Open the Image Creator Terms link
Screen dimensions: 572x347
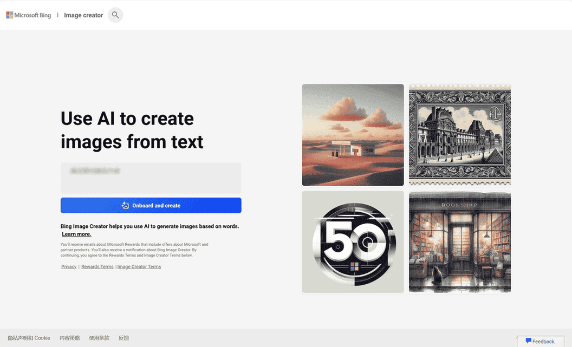(x=139, y=266)
